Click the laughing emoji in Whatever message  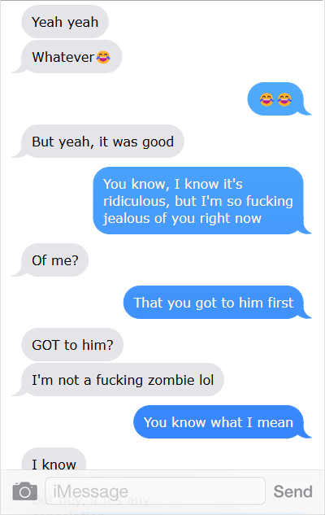pos(103,57)
